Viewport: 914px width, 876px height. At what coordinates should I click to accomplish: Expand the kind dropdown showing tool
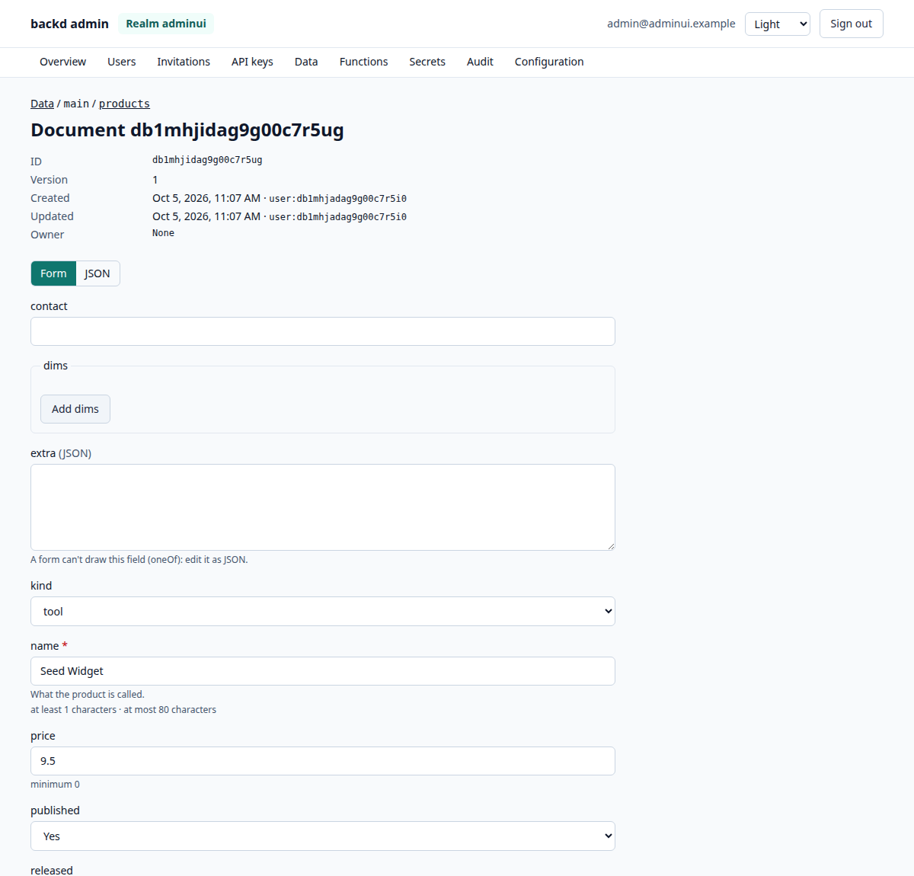point(323,611)
